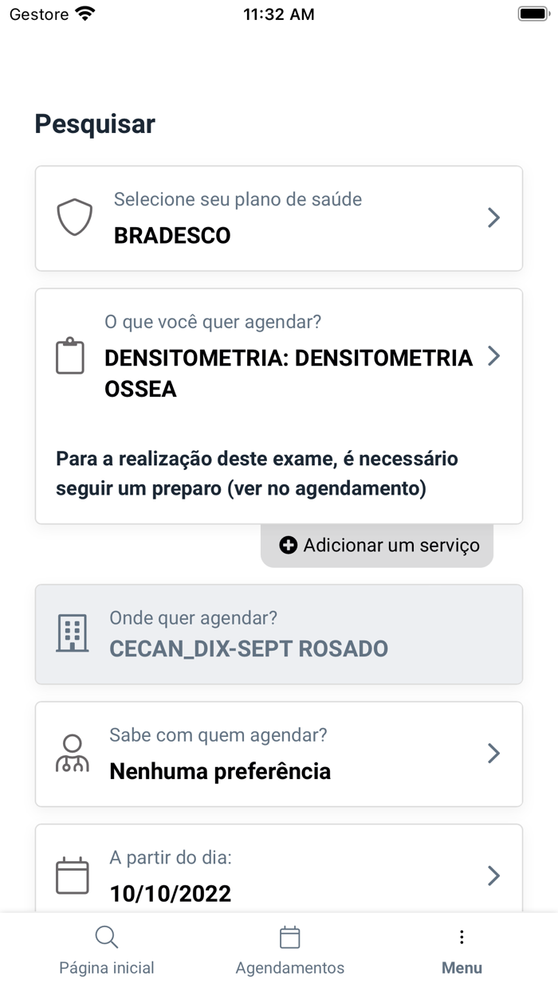Select the date 10/10/2022
The image size is (558, 991).
click(x=170, y=894)
